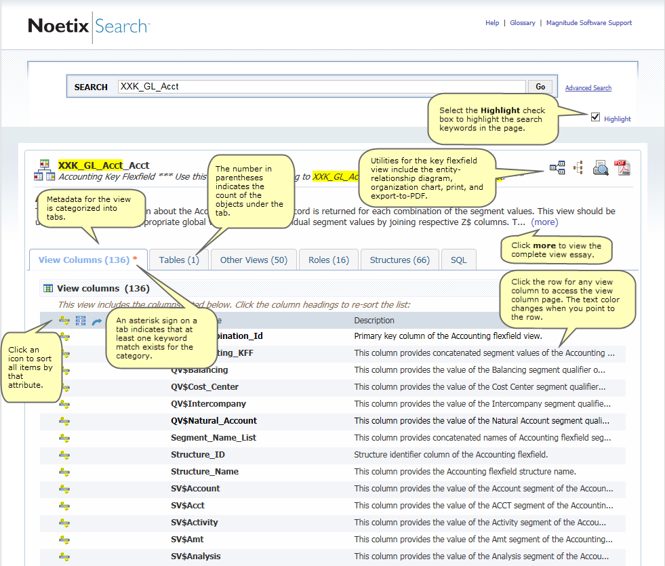Open the SV$Amt column row
665x566 pixels.
332,540
